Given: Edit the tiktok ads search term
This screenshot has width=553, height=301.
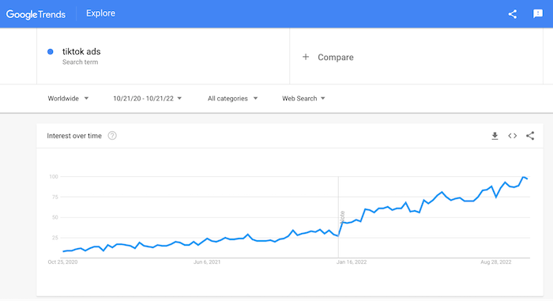Looking at the screenshot, I should point(81,51).
